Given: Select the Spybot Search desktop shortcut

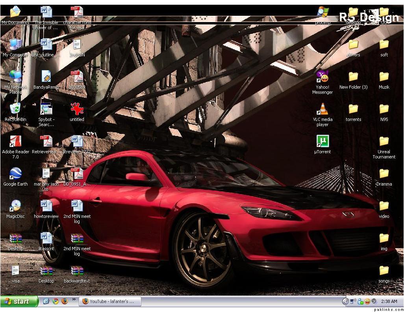Looking at the screenshot, I should coord(46,109).
